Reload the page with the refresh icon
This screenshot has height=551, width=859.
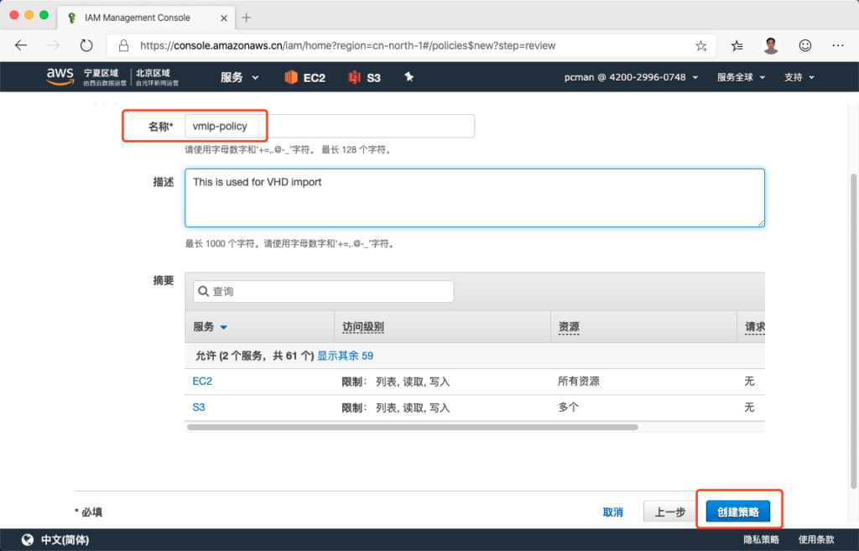click(86, 45)
